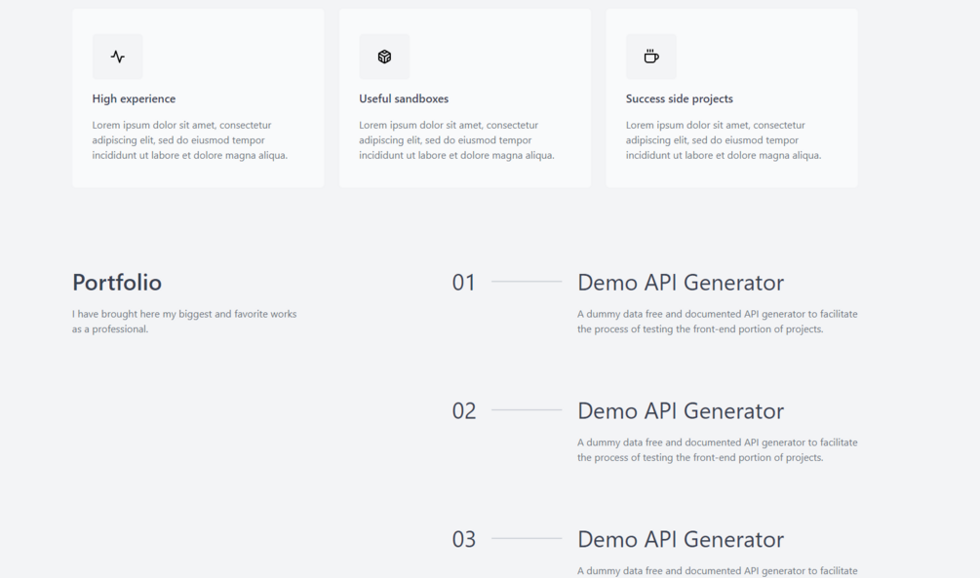Open the second Demo API Generator project
The width and height of the screenshot is (980, 578).
click(x=681, y=411)
